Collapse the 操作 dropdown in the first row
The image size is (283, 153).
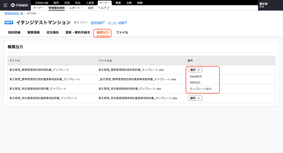195,70
